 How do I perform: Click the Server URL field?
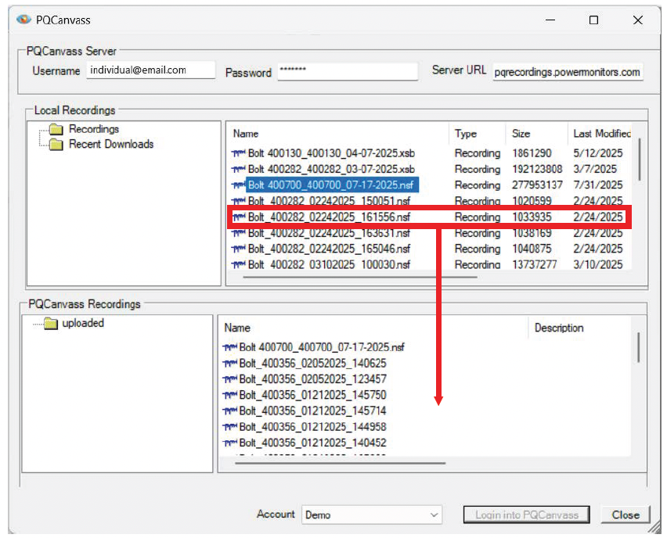[x=570, y=72]
